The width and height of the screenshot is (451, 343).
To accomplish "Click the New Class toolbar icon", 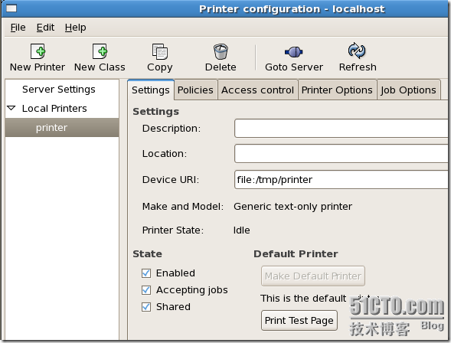I will pos(100,51).
